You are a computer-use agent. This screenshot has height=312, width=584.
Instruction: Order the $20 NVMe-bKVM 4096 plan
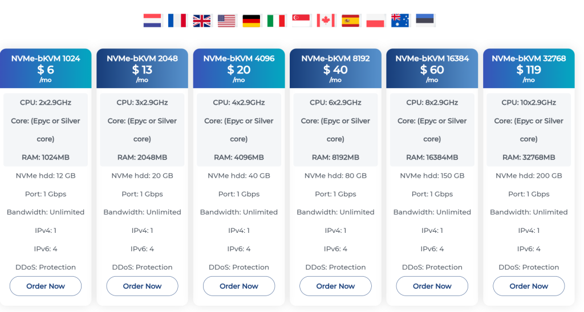click(239, 286)
